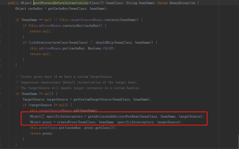Click getCustomTargetSource method call
Viewport: 239px width, 149px height.
pos(92,99)
